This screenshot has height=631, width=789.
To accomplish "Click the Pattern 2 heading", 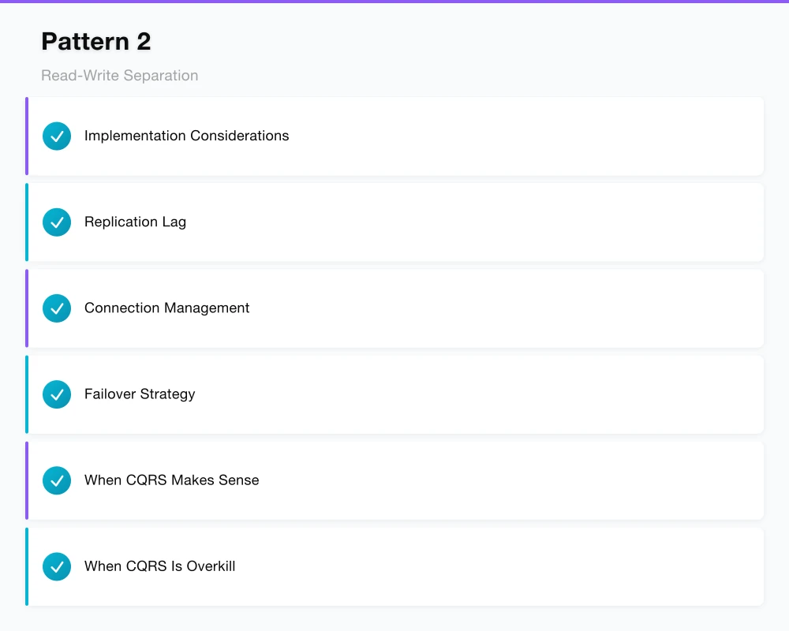I will (95, 41).
